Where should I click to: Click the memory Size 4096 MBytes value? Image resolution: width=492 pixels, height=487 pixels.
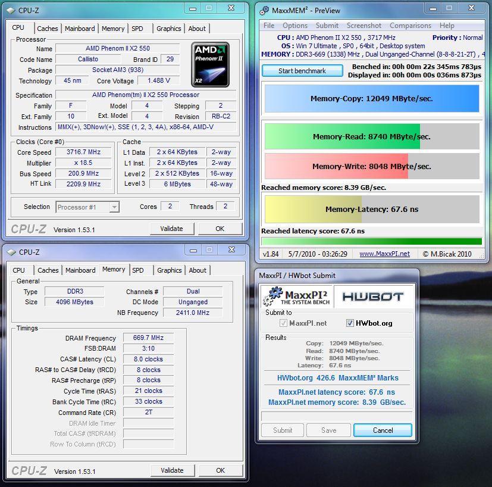[75, 302]
